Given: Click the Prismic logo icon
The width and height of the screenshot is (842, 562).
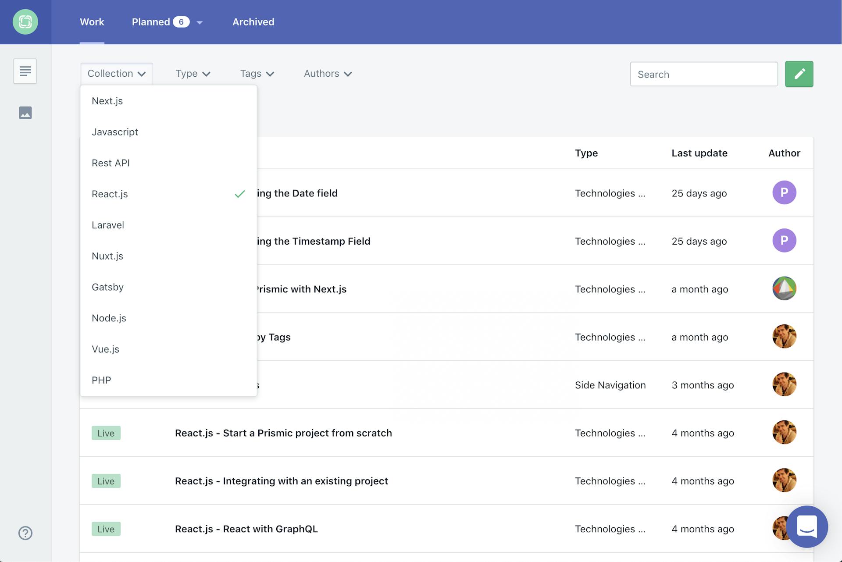Looking at the screenshot, I should click(25, 22).
